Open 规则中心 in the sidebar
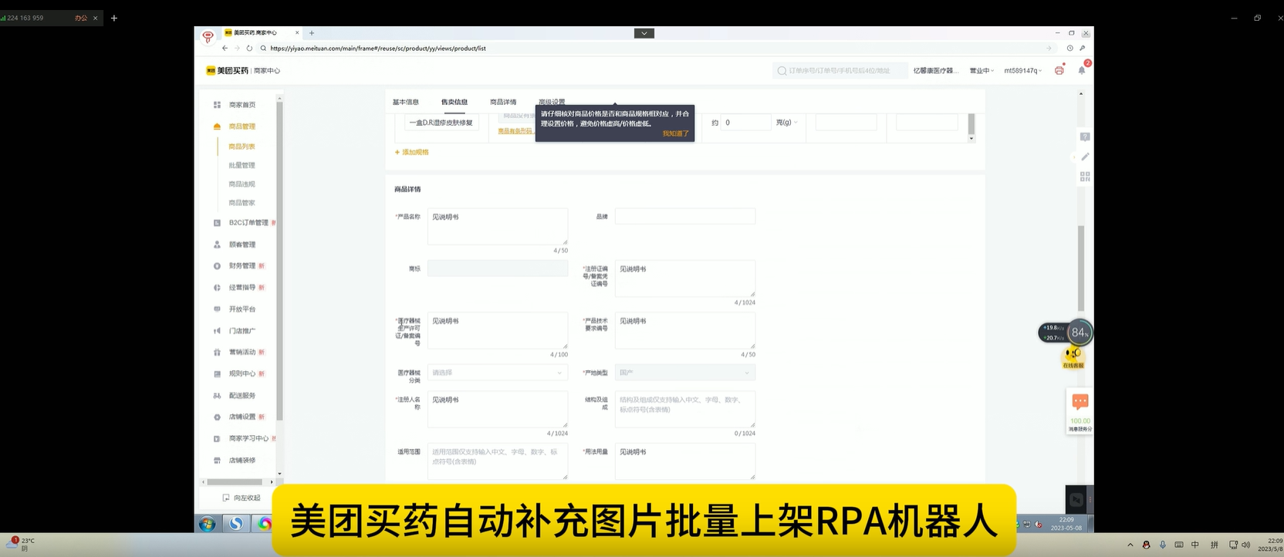 click(242, 374)
